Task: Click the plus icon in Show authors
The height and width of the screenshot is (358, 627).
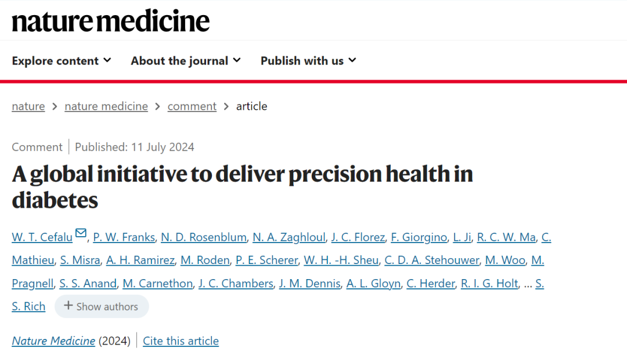Action: pyautogui.click(x=68, y=306)
